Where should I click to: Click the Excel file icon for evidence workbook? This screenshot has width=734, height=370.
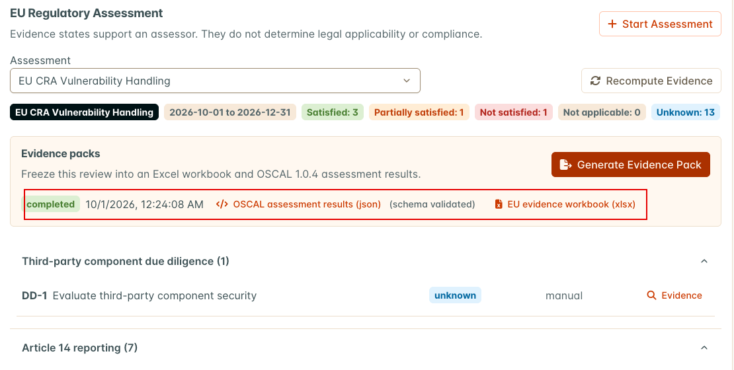tap(499, 204)
